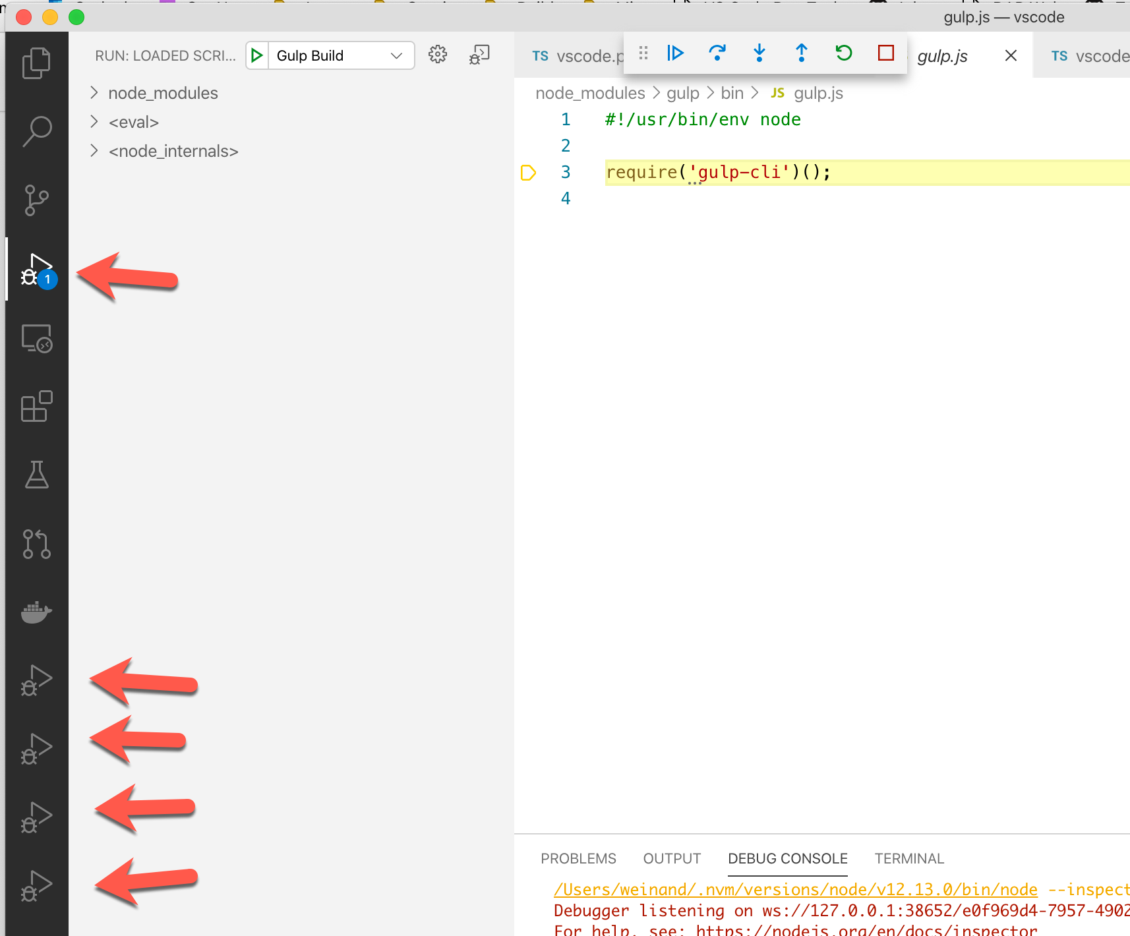The image size is (1130, 936).
Task: Start debugging with the green play button
Action: pos(256,55)
